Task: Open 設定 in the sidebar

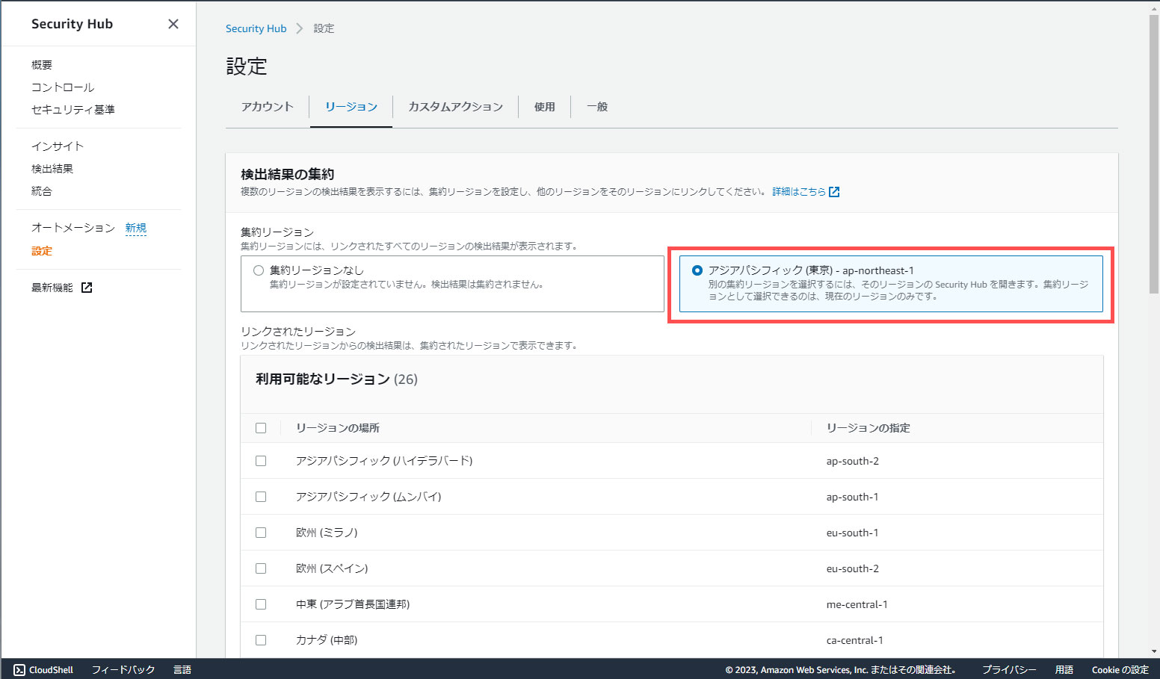Action: (x=42, y=251)
